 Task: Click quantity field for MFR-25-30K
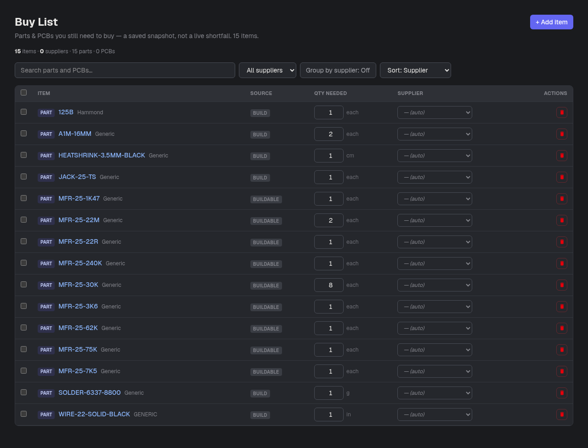pyautogui.click(x=329, y=285)
